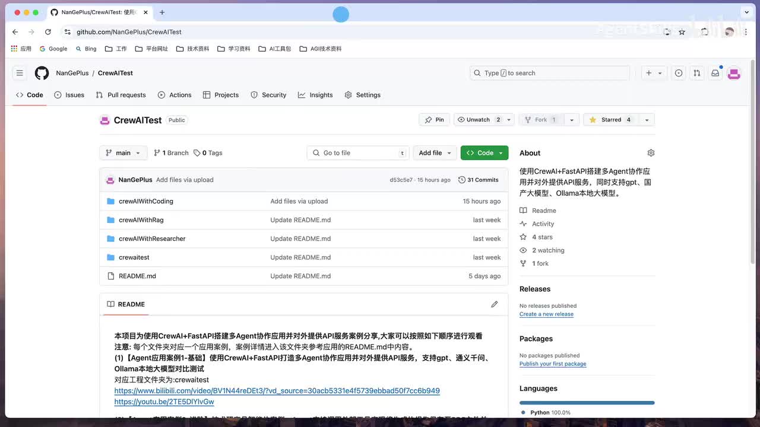The width and height of the screenshot is (760, 427).
Task: Open the Chrome tab search chevron
Action: click(x=746, y=12)
